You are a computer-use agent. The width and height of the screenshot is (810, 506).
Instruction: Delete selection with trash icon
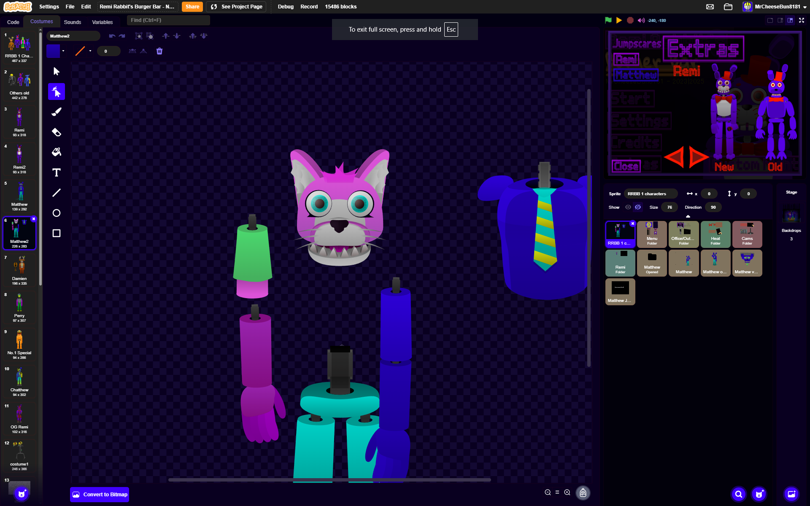[x=159, y=51]
